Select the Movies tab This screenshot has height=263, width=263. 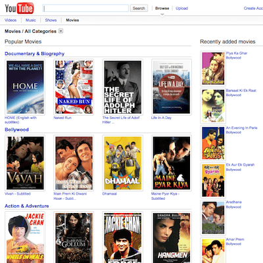(72, 20)
